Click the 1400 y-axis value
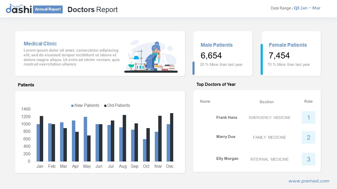This screenshot has height=189, width=337. pyautogui.click(x=26, y=109)
